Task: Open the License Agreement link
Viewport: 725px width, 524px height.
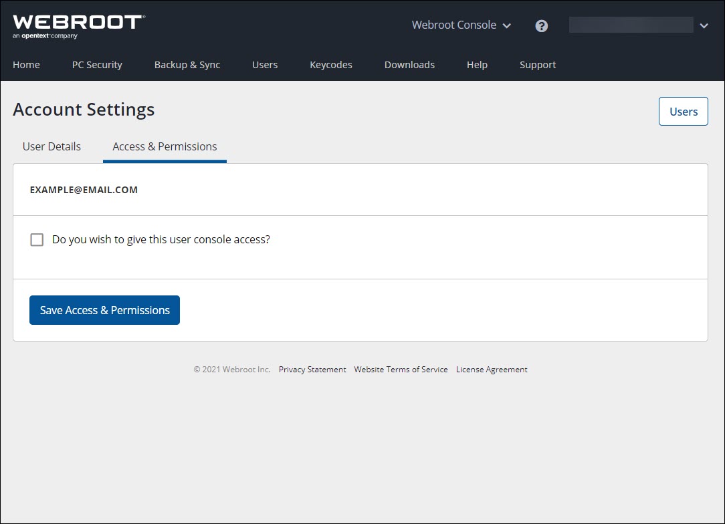Action: pyautogui.click(x=492, y=370)
